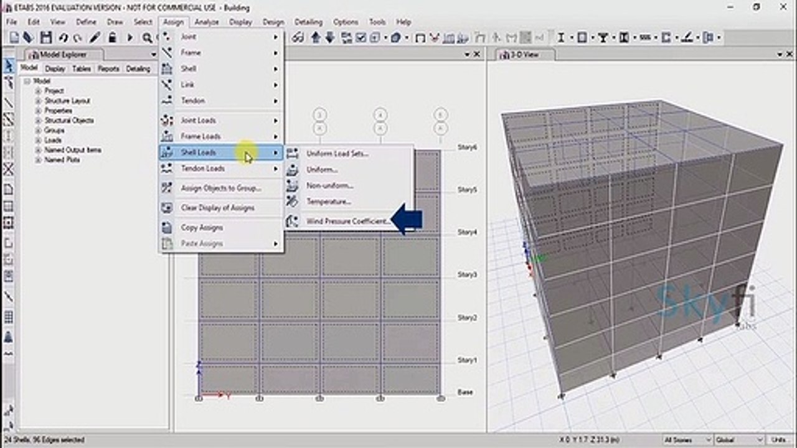Click the Lock/Unlock Model padlock icon
The width and height of the screenshot is (797, 448).
113,38
